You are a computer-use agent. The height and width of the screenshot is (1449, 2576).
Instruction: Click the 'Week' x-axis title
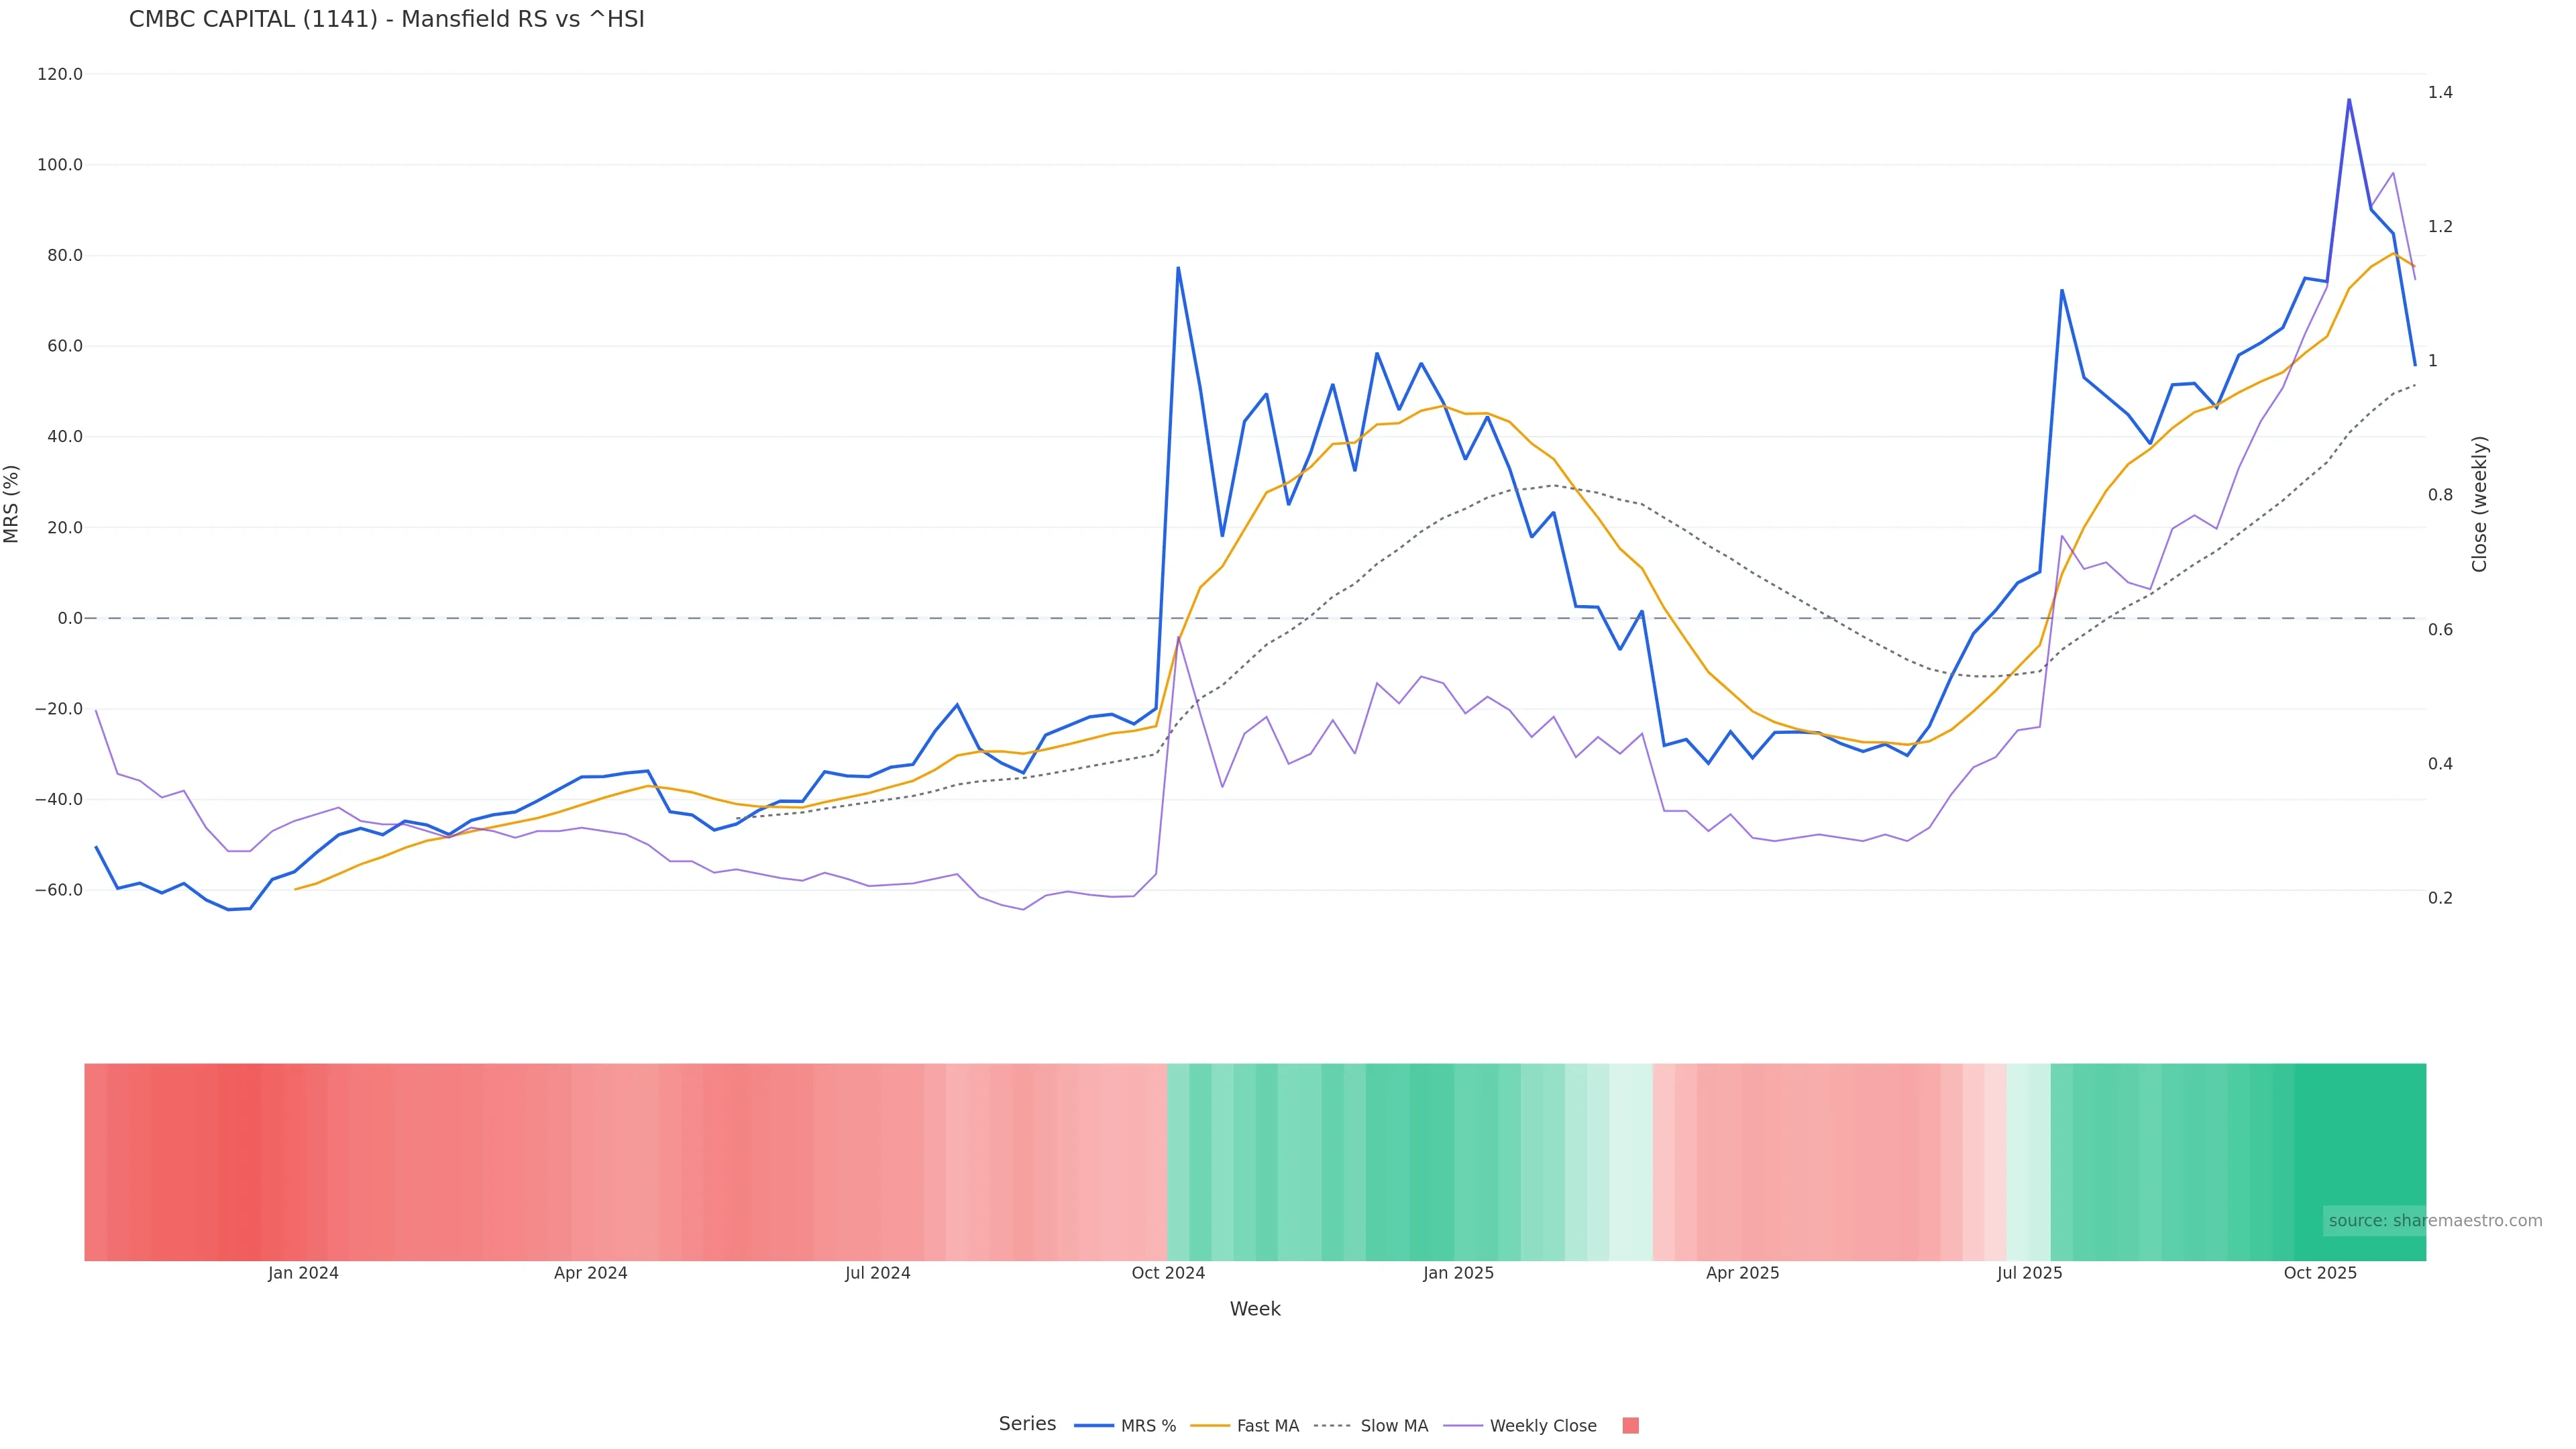[1255, 1309]
